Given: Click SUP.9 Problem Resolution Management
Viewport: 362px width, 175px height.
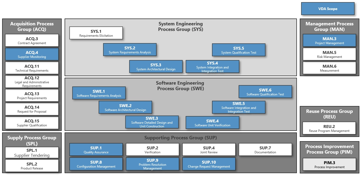Looking at the screenshot, I should pos(152,164).
